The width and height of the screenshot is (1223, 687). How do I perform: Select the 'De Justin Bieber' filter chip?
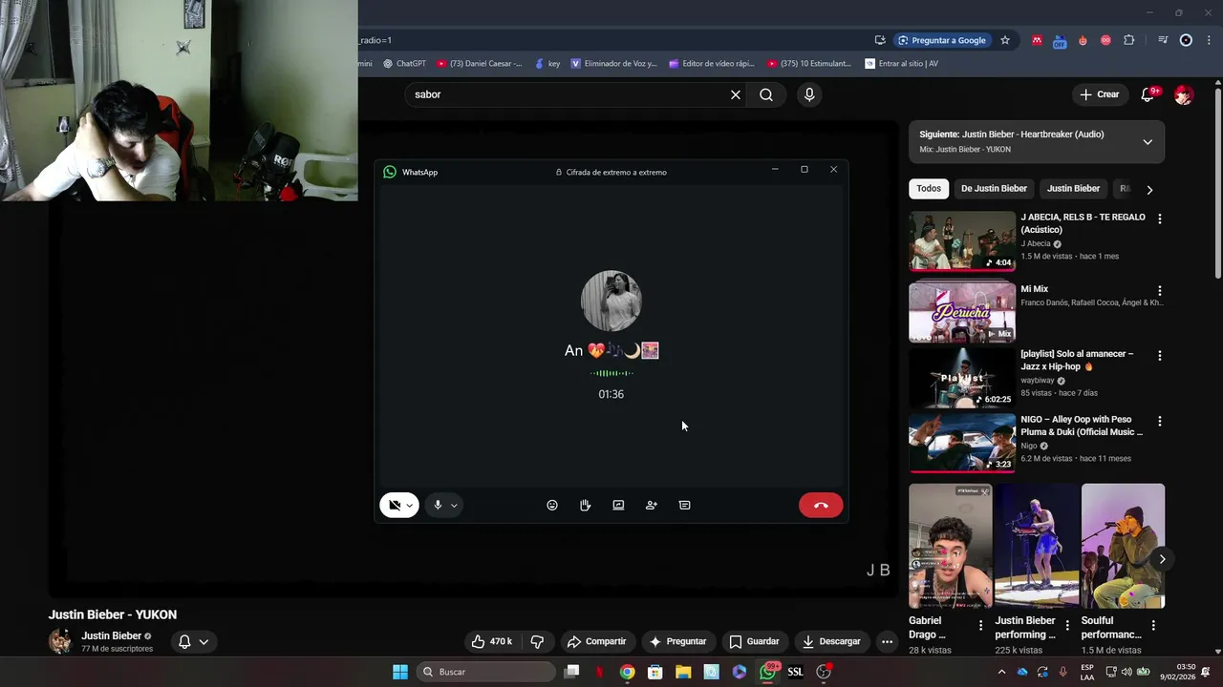click(x=994, y=189)
